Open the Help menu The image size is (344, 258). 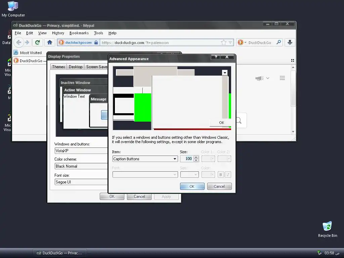(x=112, y=33)
